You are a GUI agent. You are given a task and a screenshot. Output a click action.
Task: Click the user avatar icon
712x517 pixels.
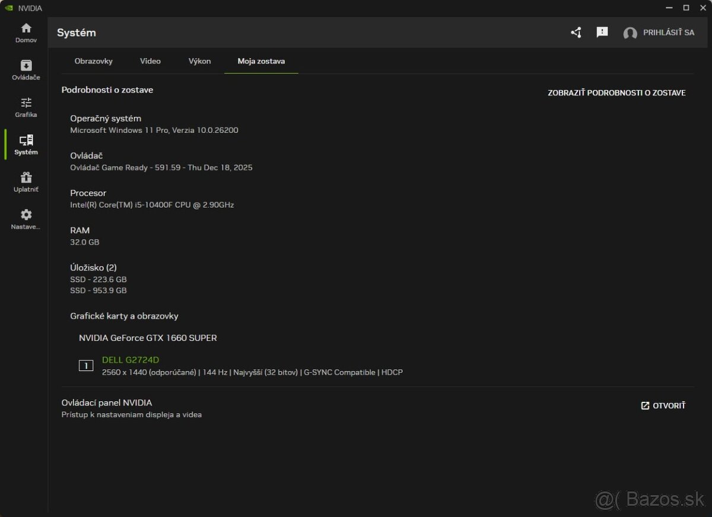coord(630,33)
